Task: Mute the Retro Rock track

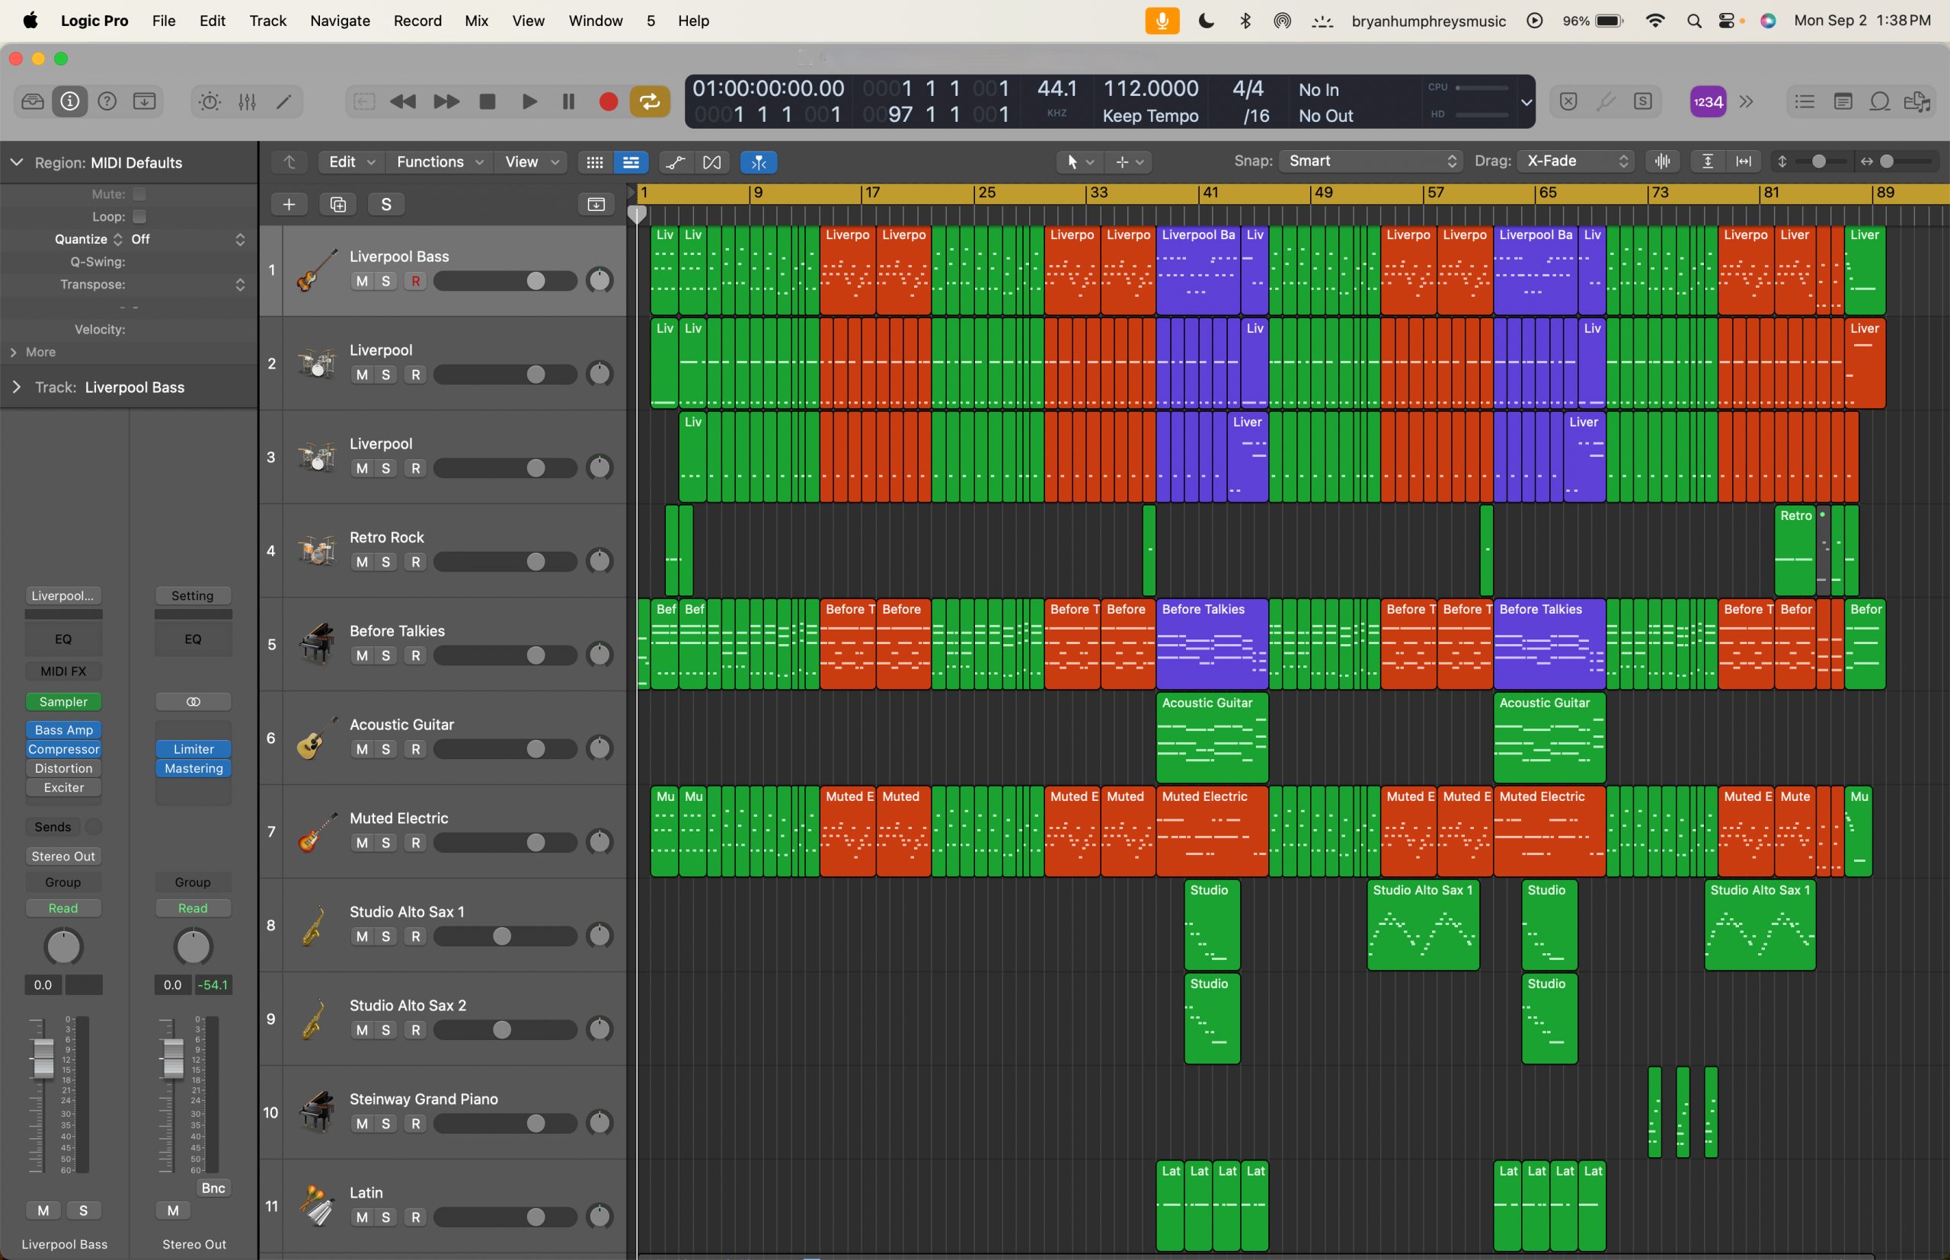Action: coord(361,561)
